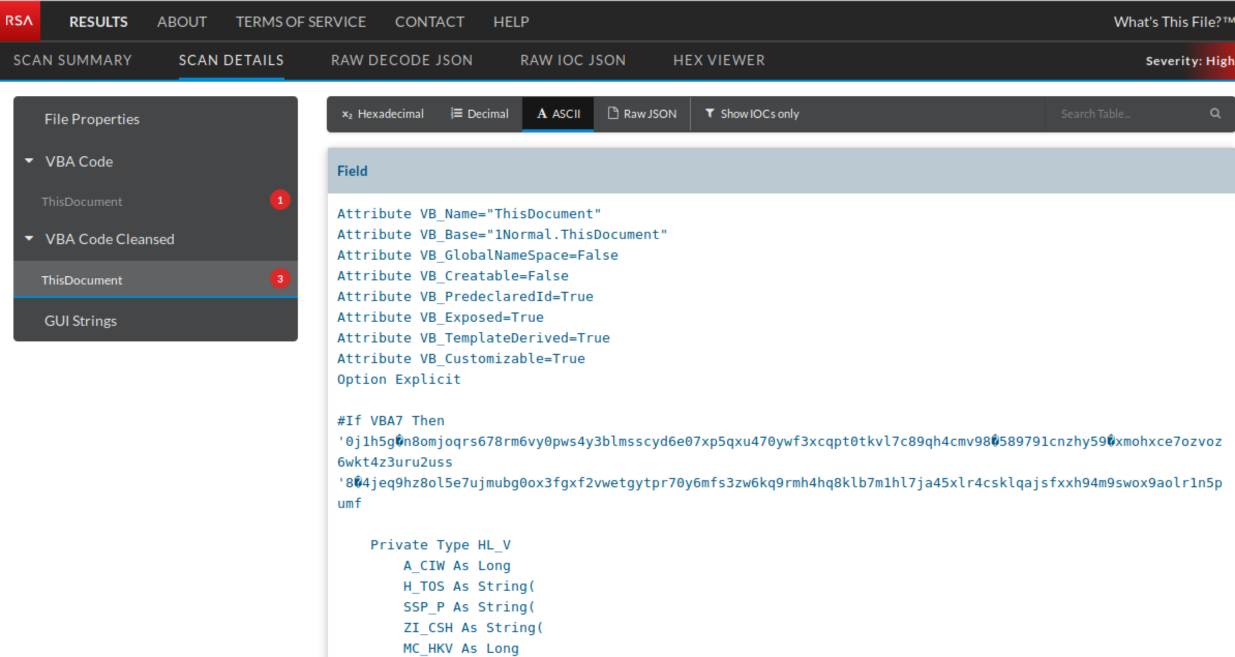Open Terms of Service page
This screenshot has height=657, width=1235.
tap(300, 22)
